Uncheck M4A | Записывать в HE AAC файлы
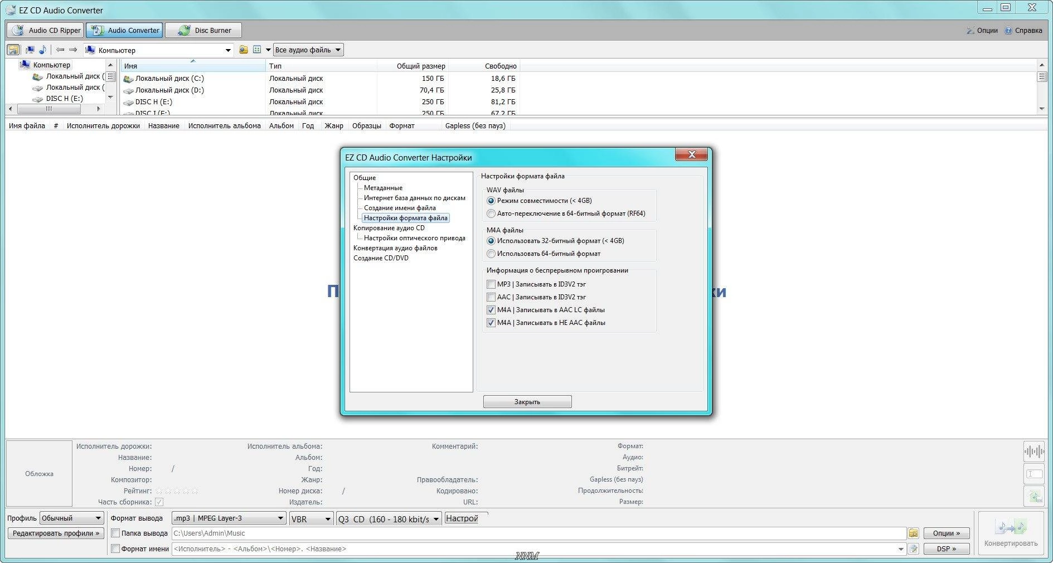This screenshot has width=1053, height=563. (x=491, y=323)
